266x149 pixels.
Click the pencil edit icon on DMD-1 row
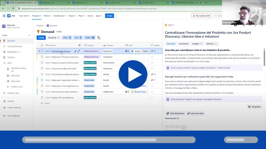click(75, 51)
